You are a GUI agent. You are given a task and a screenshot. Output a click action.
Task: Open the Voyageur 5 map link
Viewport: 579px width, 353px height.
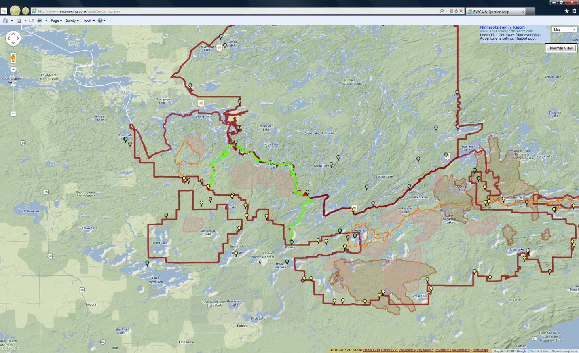tap(425, 350)
